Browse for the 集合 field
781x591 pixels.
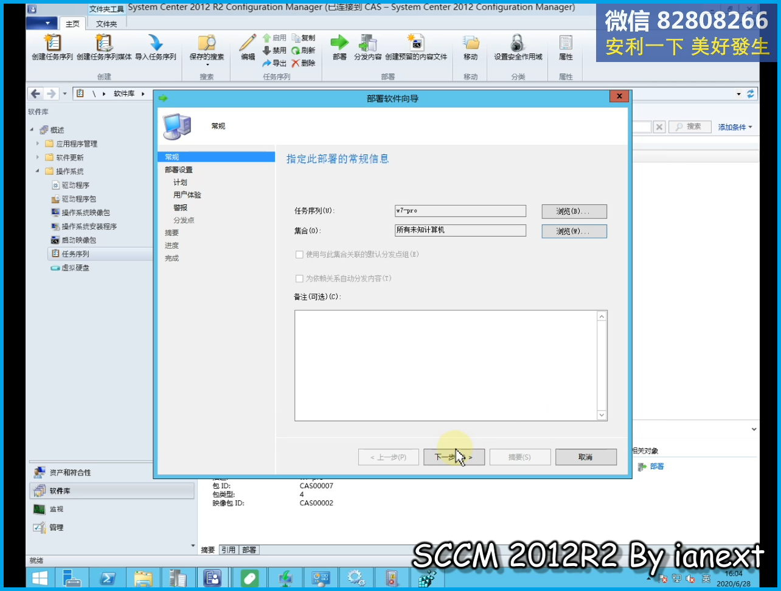(x=574, y=231)
